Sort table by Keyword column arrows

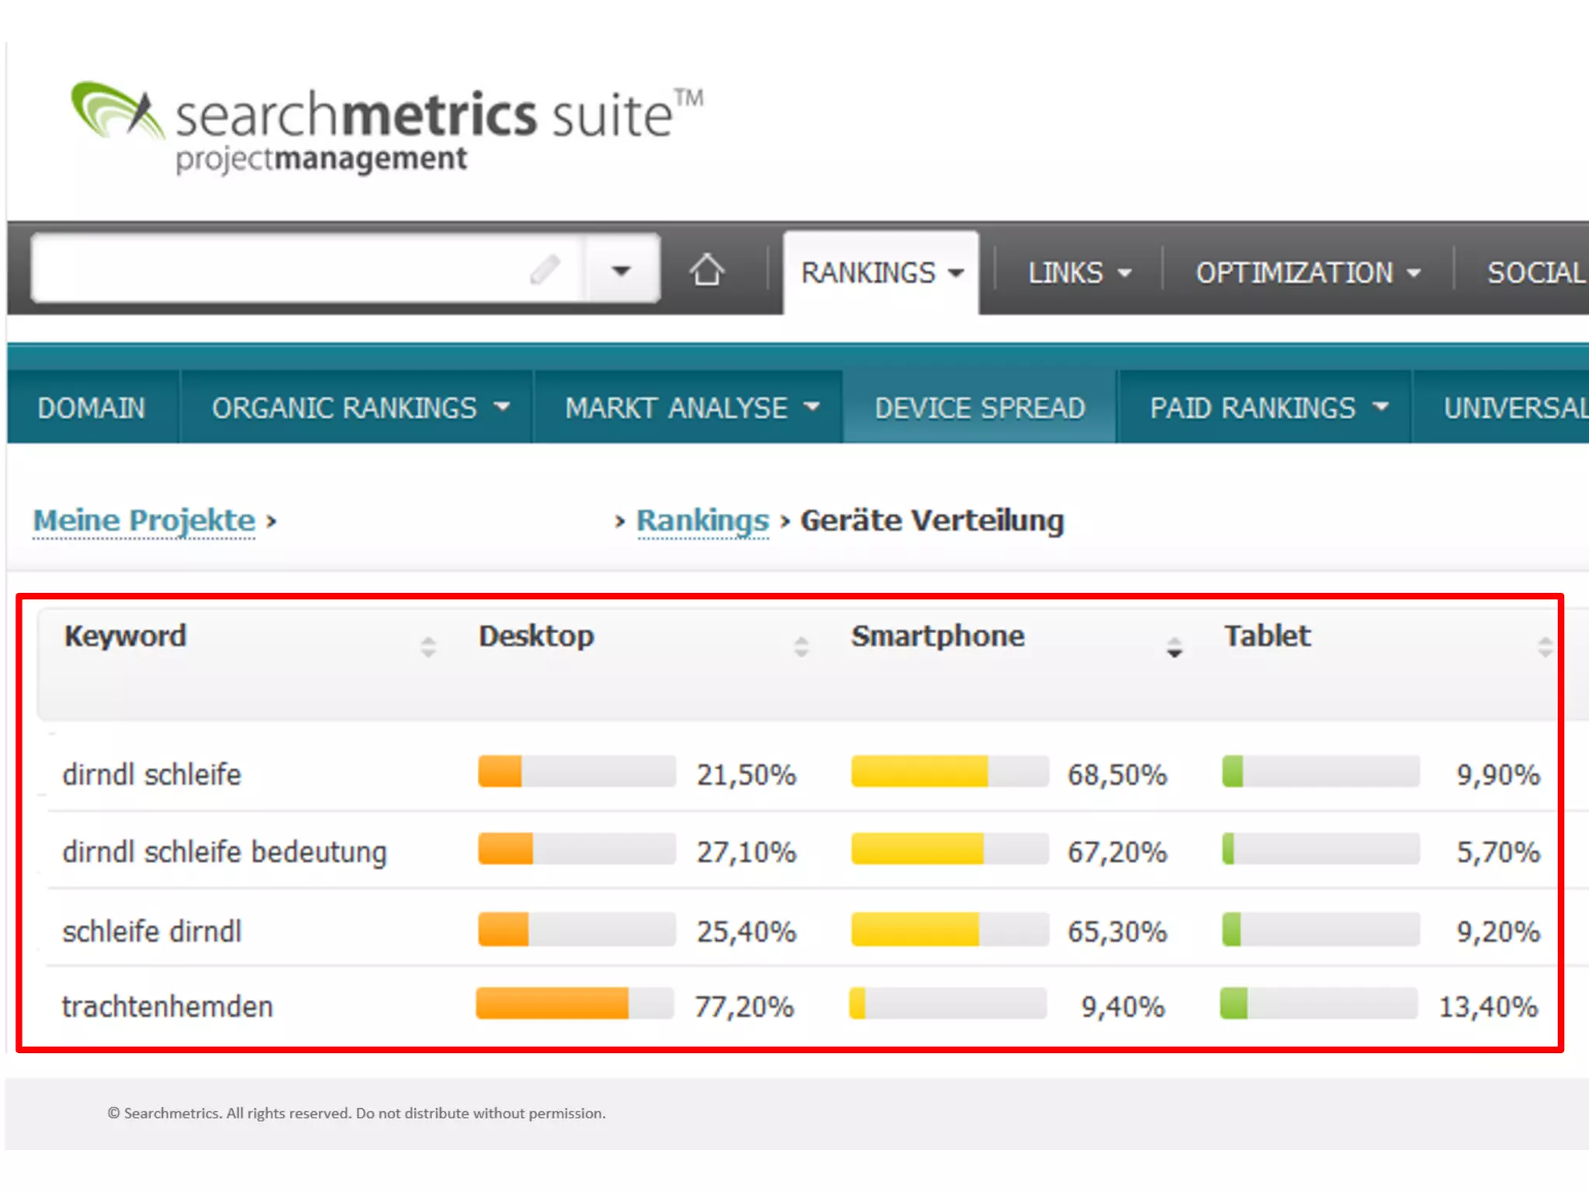click(428, 646)
